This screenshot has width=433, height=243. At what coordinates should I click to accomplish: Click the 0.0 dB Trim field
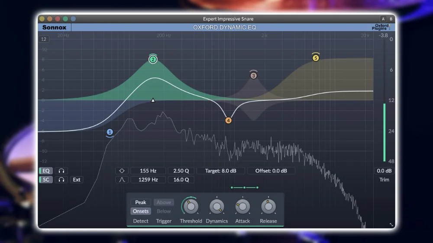pyautogui.click(x=384, y=171)
